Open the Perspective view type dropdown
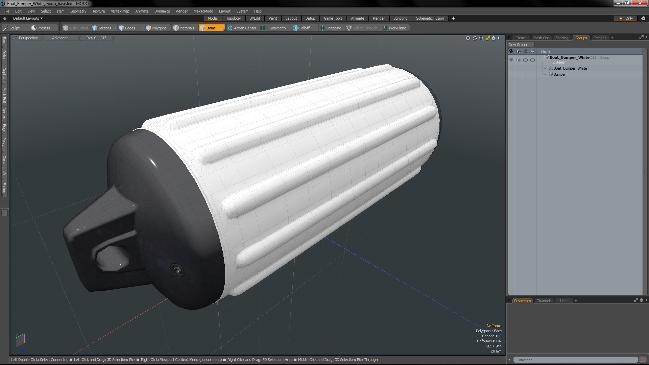 coord(28,38)
